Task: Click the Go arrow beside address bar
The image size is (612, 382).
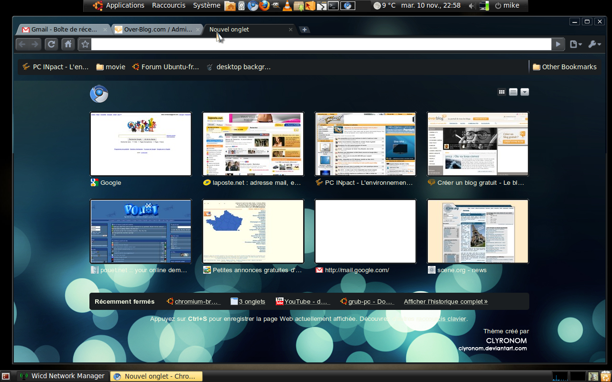Action: coord(557,44)
